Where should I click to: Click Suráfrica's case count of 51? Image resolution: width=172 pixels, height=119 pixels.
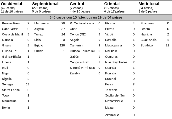(167, 45)
